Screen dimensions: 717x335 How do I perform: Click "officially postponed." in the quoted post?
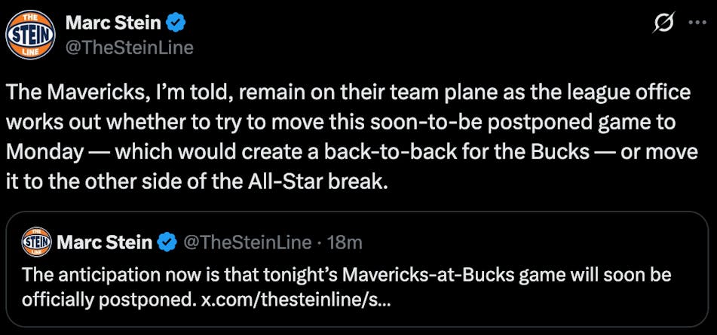pyautogui.click(x=109, y=299)
